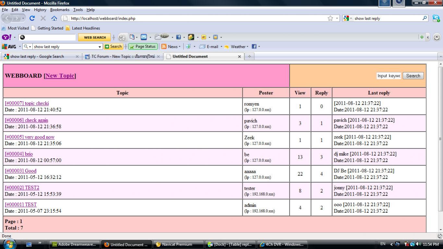Switch to the Google Search tab
The height and width of the screenshot is (249, 443).
click(41, 56)
